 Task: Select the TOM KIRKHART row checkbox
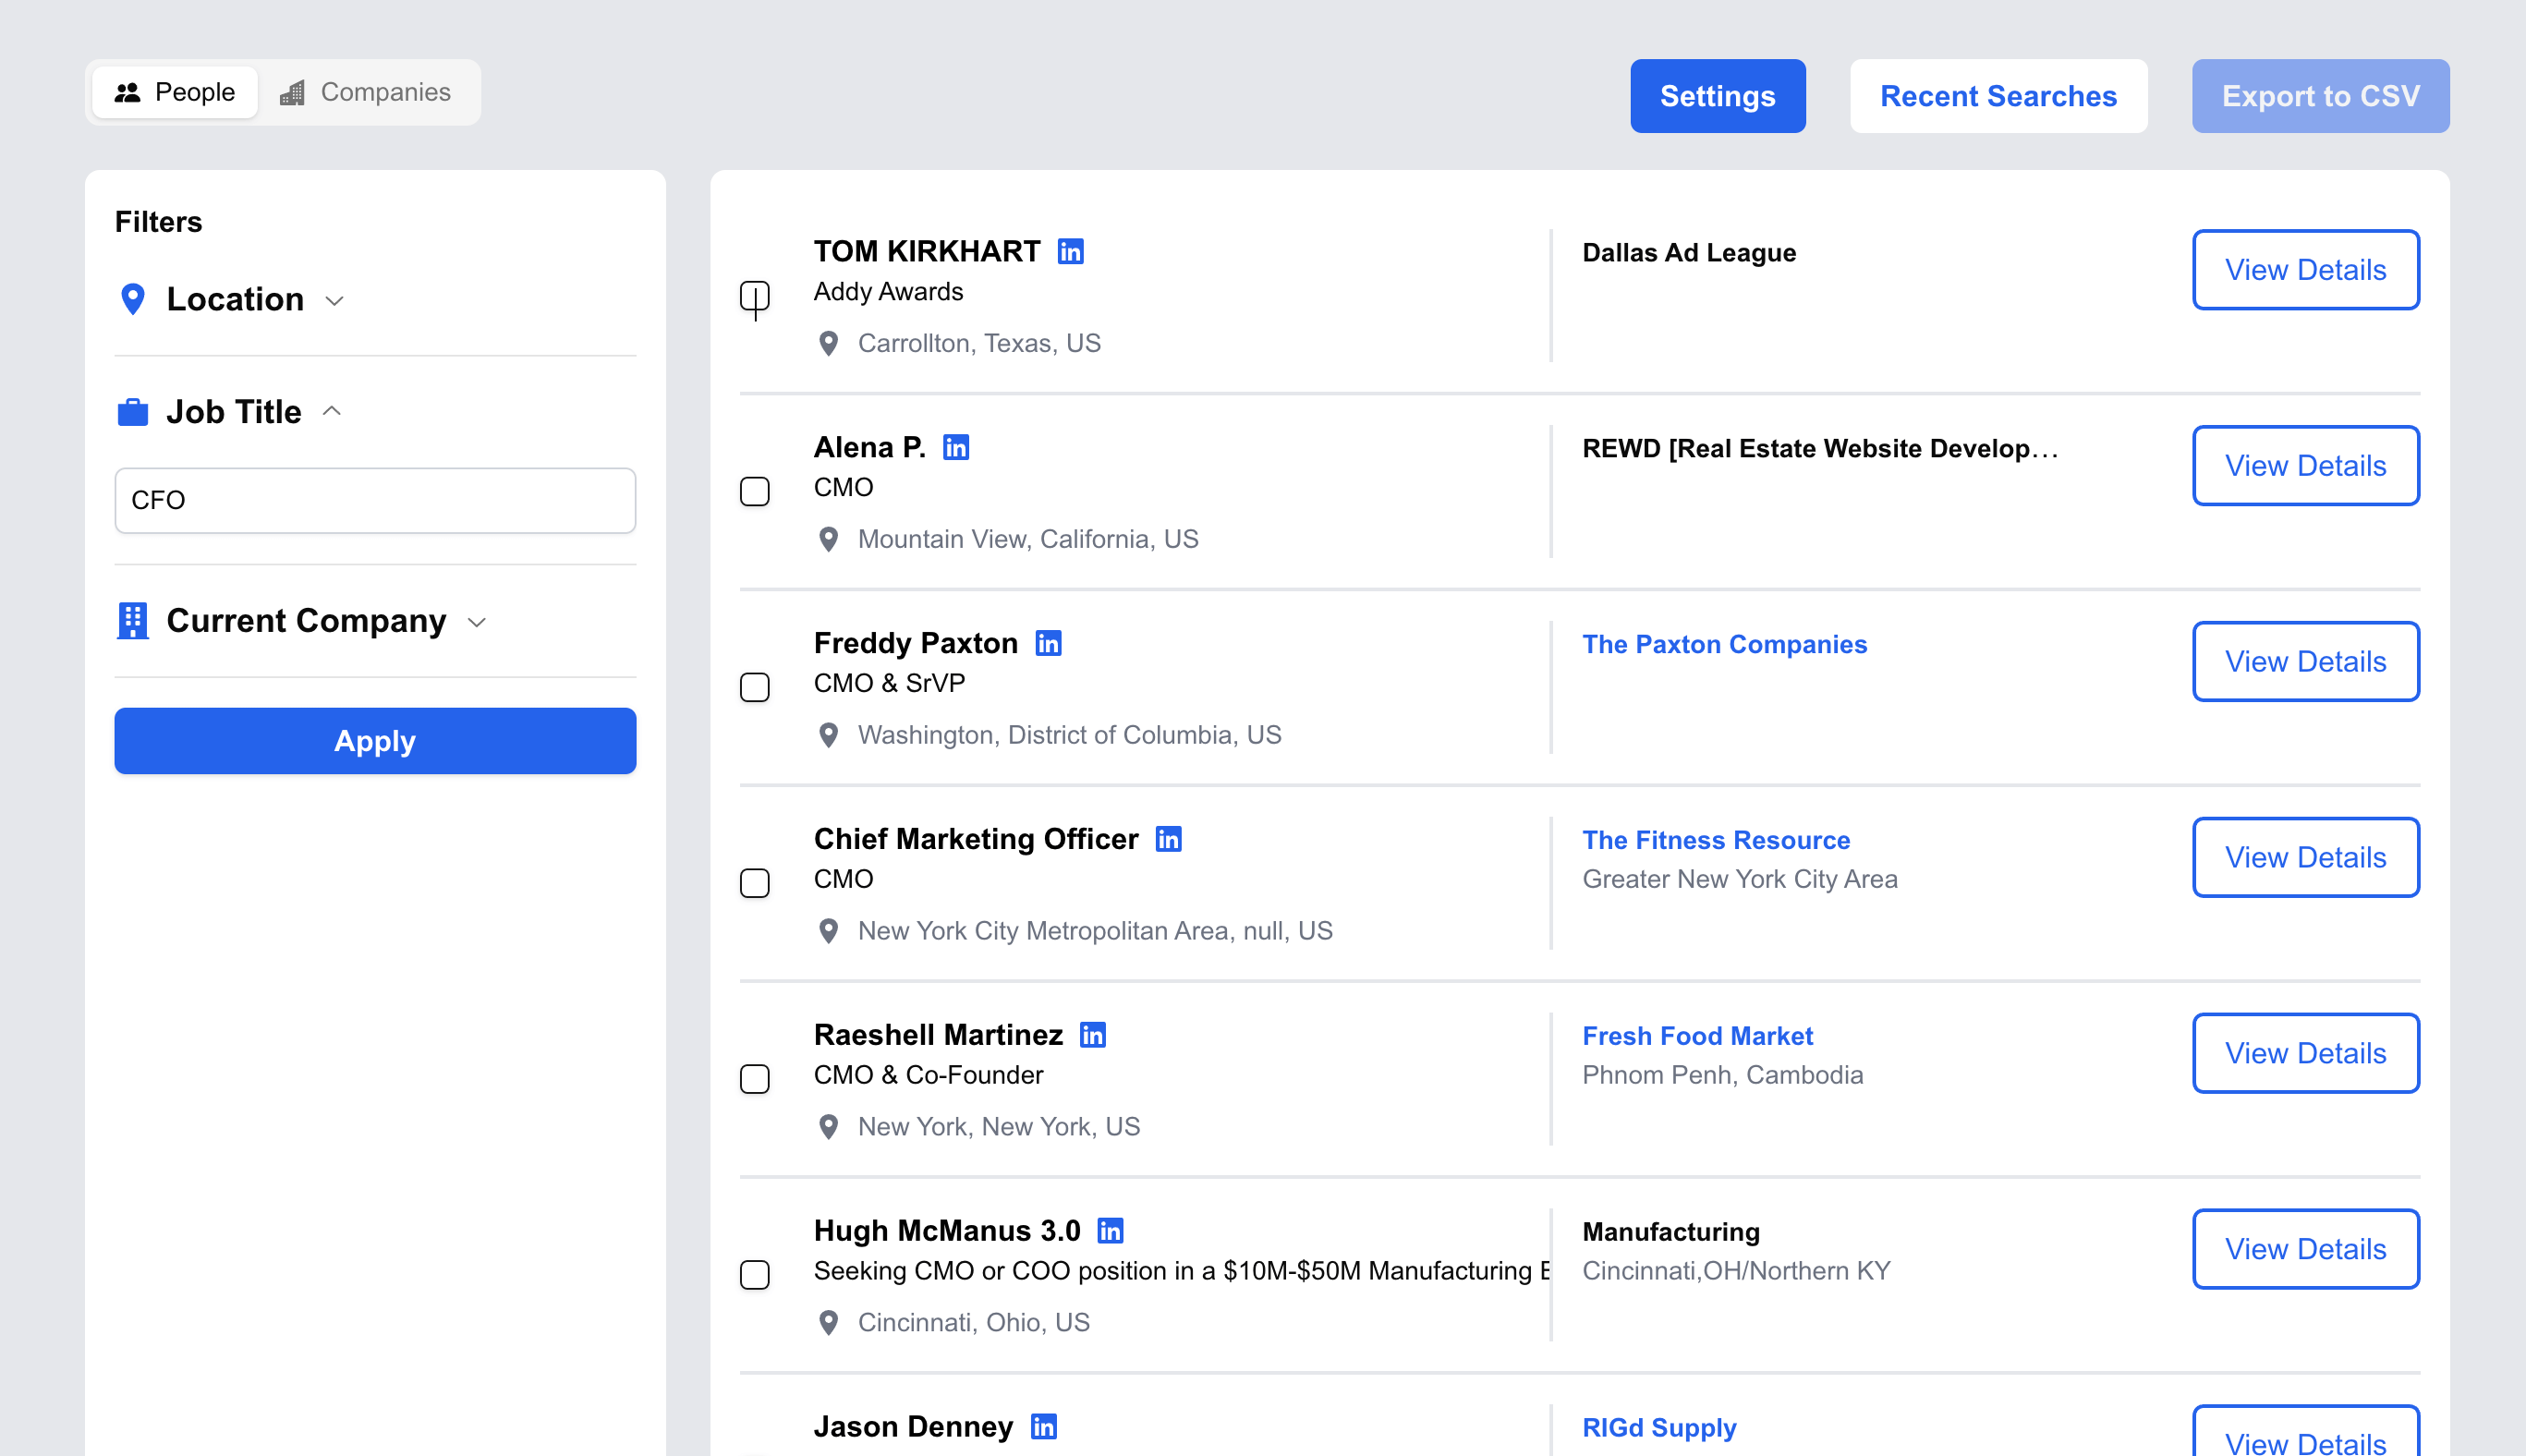755,296
